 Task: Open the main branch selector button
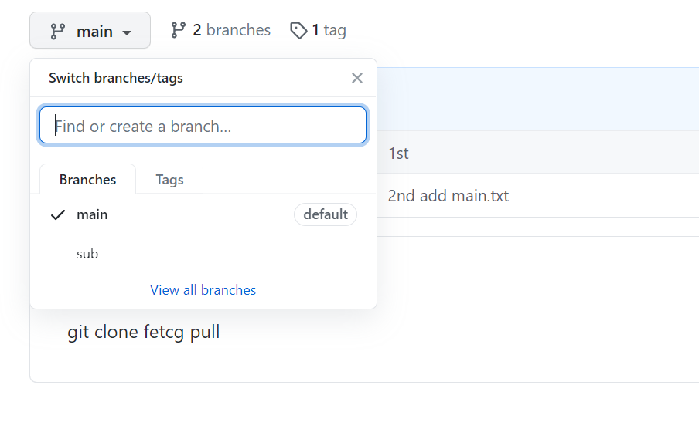pos(90,30)
